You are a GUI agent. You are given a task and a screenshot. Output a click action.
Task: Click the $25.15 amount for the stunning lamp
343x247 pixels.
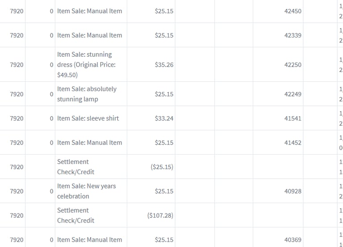164,94
